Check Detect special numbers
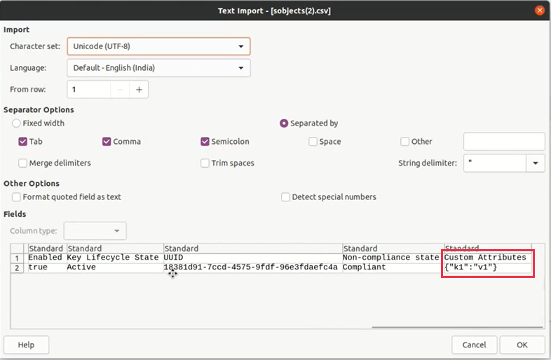The height and width of the screenshot is (360, 551). tap(286, 197)
